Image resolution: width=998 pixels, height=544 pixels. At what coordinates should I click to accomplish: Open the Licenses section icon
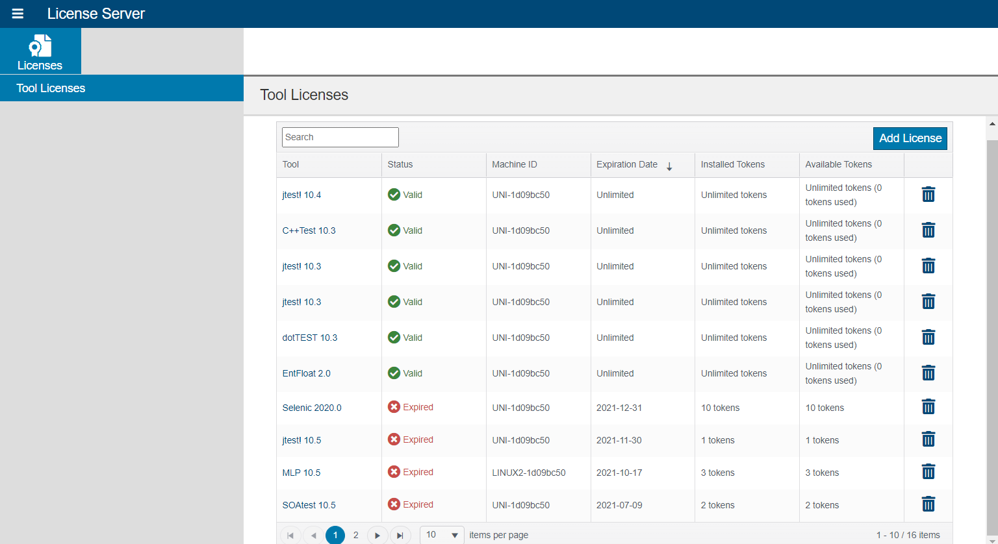pos(40,51)
